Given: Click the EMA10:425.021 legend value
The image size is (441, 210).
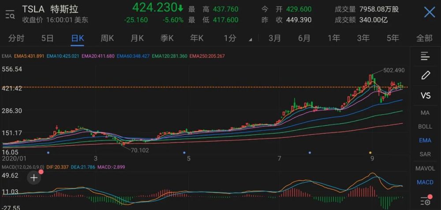Looking at the screenshot, I should (63, 56).
